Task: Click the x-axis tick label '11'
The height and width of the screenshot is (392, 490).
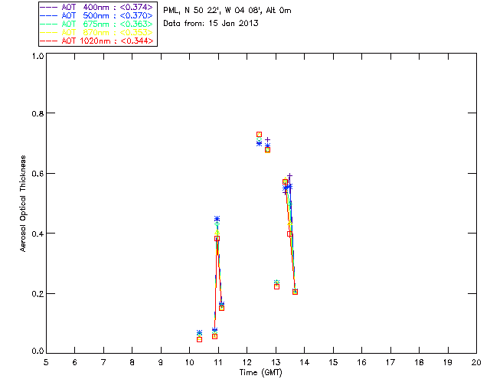Action: pyautogui.click(x=218, y=362)
